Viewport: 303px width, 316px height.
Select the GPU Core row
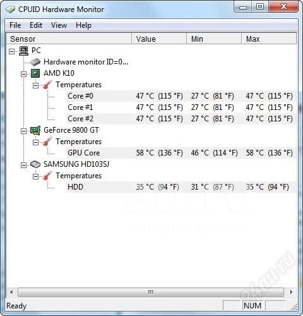181,153
